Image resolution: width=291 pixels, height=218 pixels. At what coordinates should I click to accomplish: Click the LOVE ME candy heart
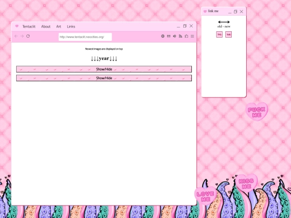(206, 196)
